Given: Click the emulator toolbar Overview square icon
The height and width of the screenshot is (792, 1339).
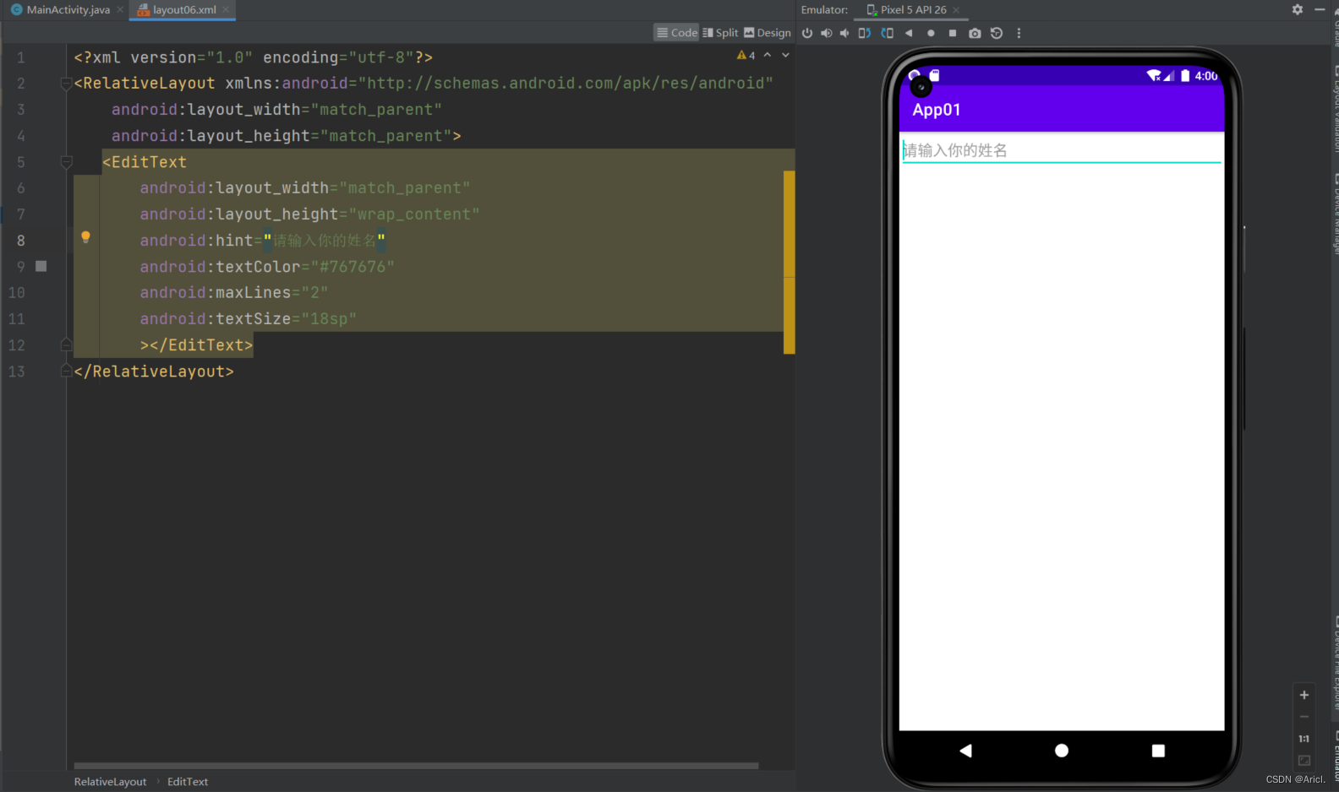Looking at the screenshot, I should [x=953, y=33].
